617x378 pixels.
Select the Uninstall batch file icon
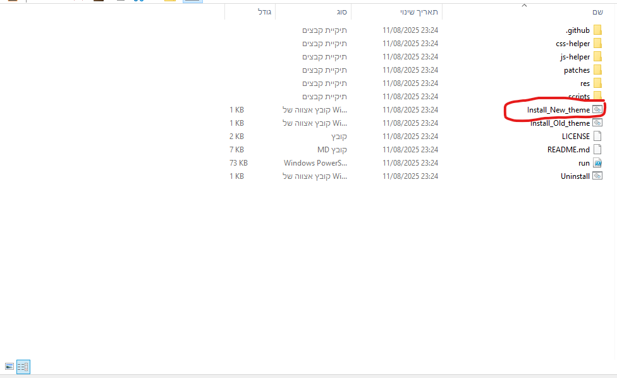(597, 176)
